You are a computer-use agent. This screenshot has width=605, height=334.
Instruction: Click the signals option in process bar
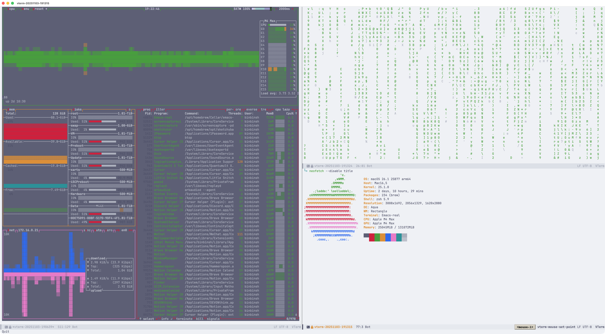tap(213, 319)
